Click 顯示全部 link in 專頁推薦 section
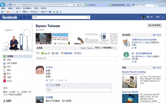The height and width of the screenshot is (103, 166). coord(157,35)
